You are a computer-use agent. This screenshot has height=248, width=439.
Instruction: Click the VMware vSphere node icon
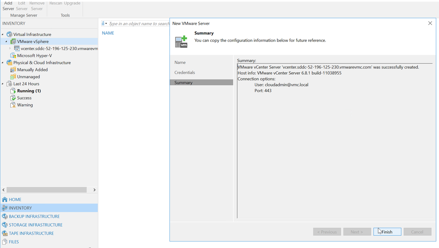pyautogui.click(x=13, y=41)
